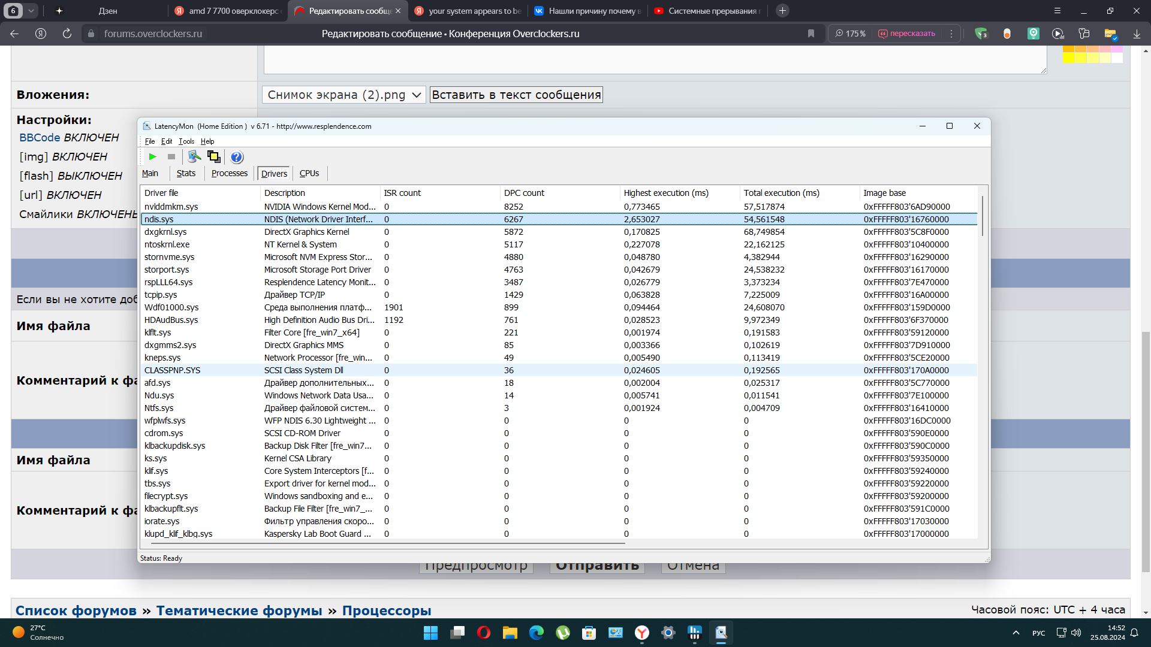The height and width of the screenshot is (647, 1151).
Task: Click the orange toggle extension icon
Action: (x=1007, y=34)
